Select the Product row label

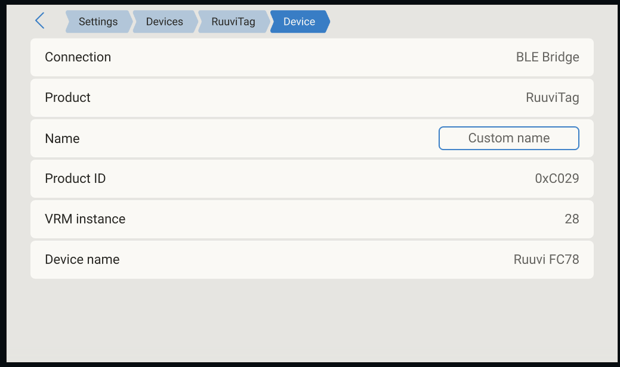(67, 98)
